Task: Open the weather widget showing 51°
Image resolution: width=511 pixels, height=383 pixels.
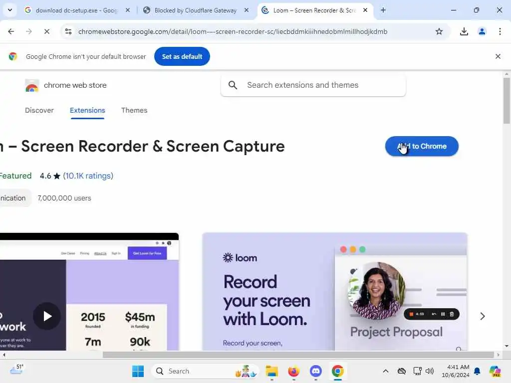Action: (16, 370)
